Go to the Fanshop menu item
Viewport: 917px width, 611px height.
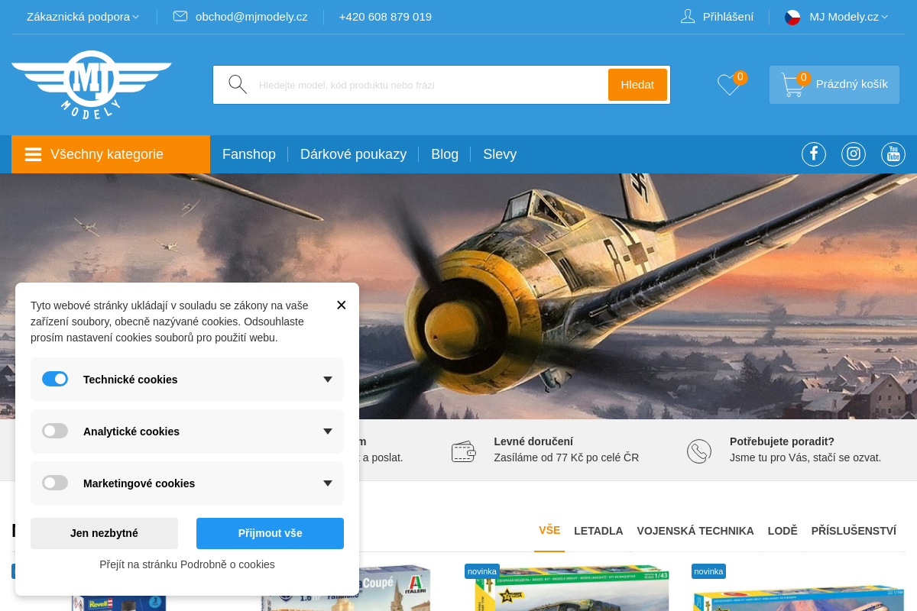(x=249, y=154)
